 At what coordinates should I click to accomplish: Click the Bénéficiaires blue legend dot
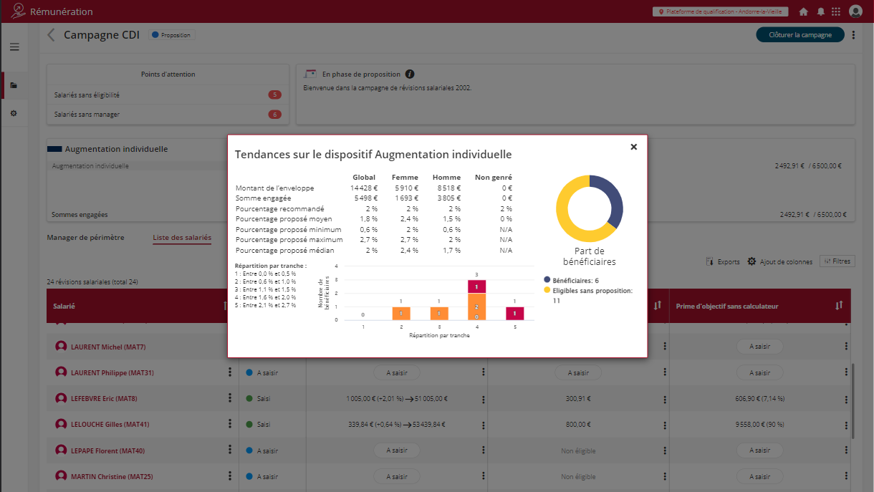[547, 280]
